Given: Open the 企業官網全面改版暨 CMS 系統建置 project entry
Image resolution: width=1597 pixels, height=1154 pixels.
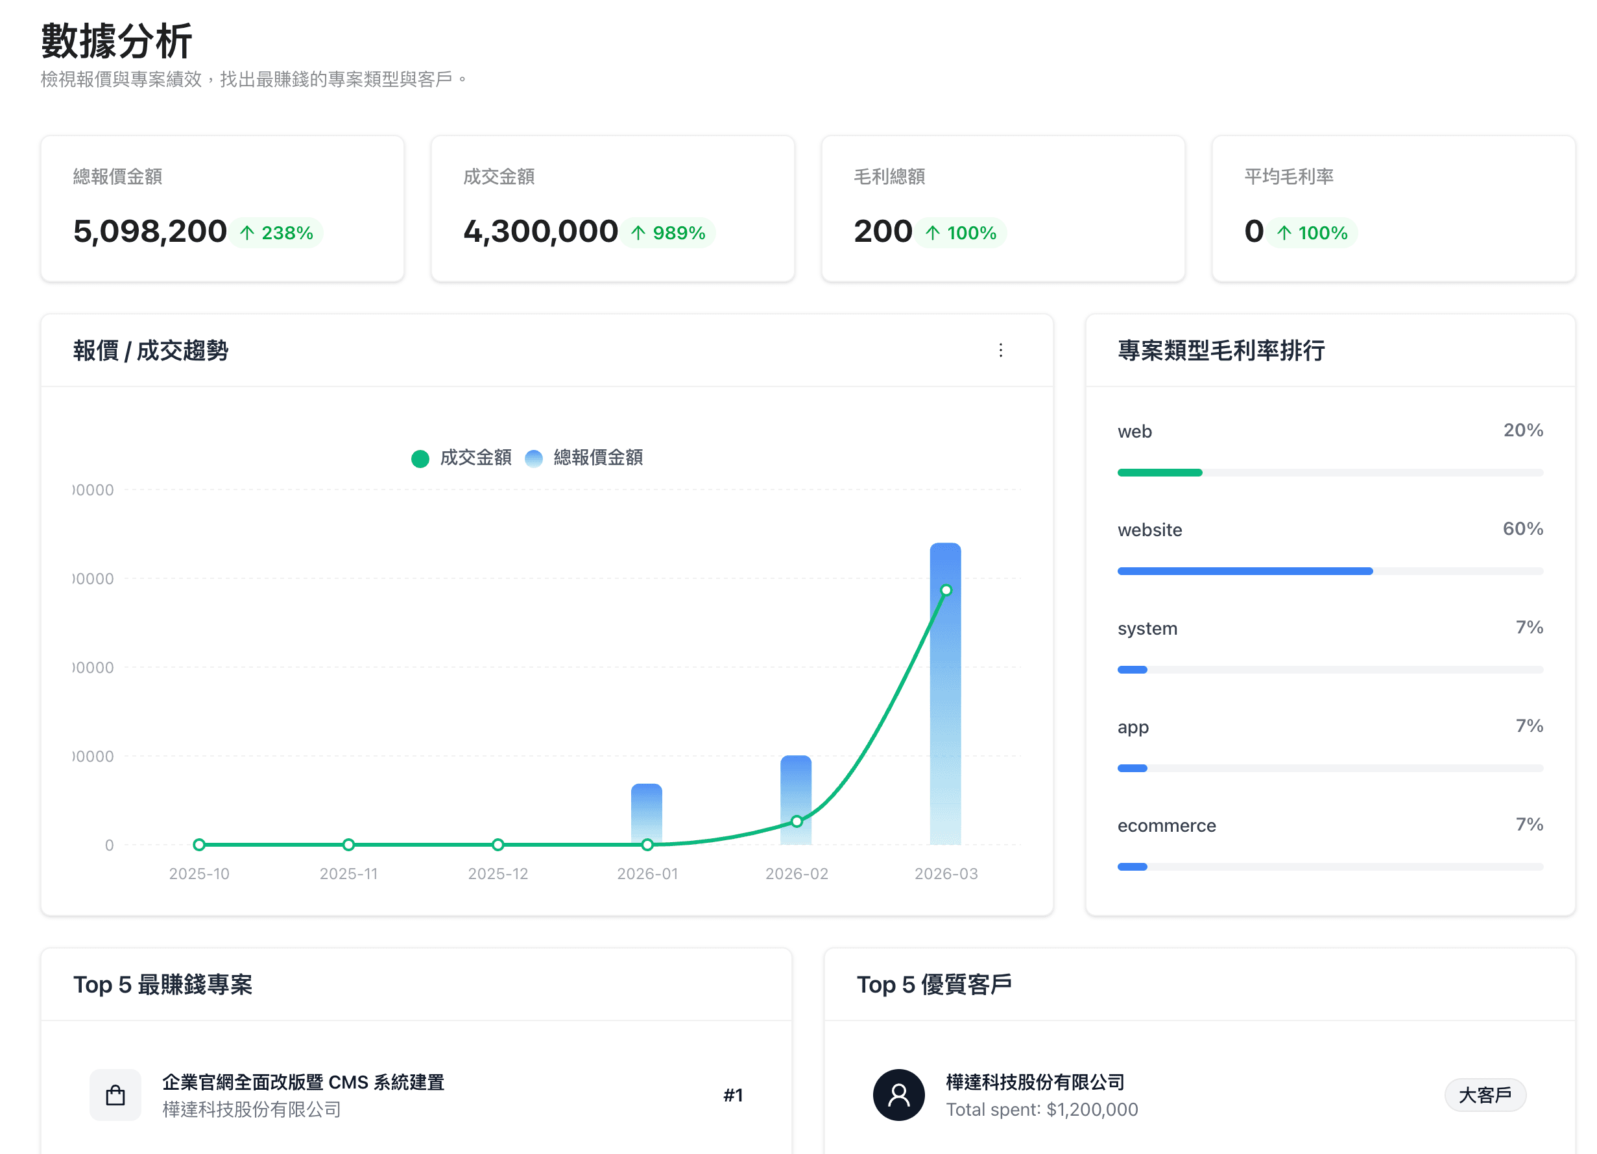Looking at the screenshot, I should (x=304, y=1083).
